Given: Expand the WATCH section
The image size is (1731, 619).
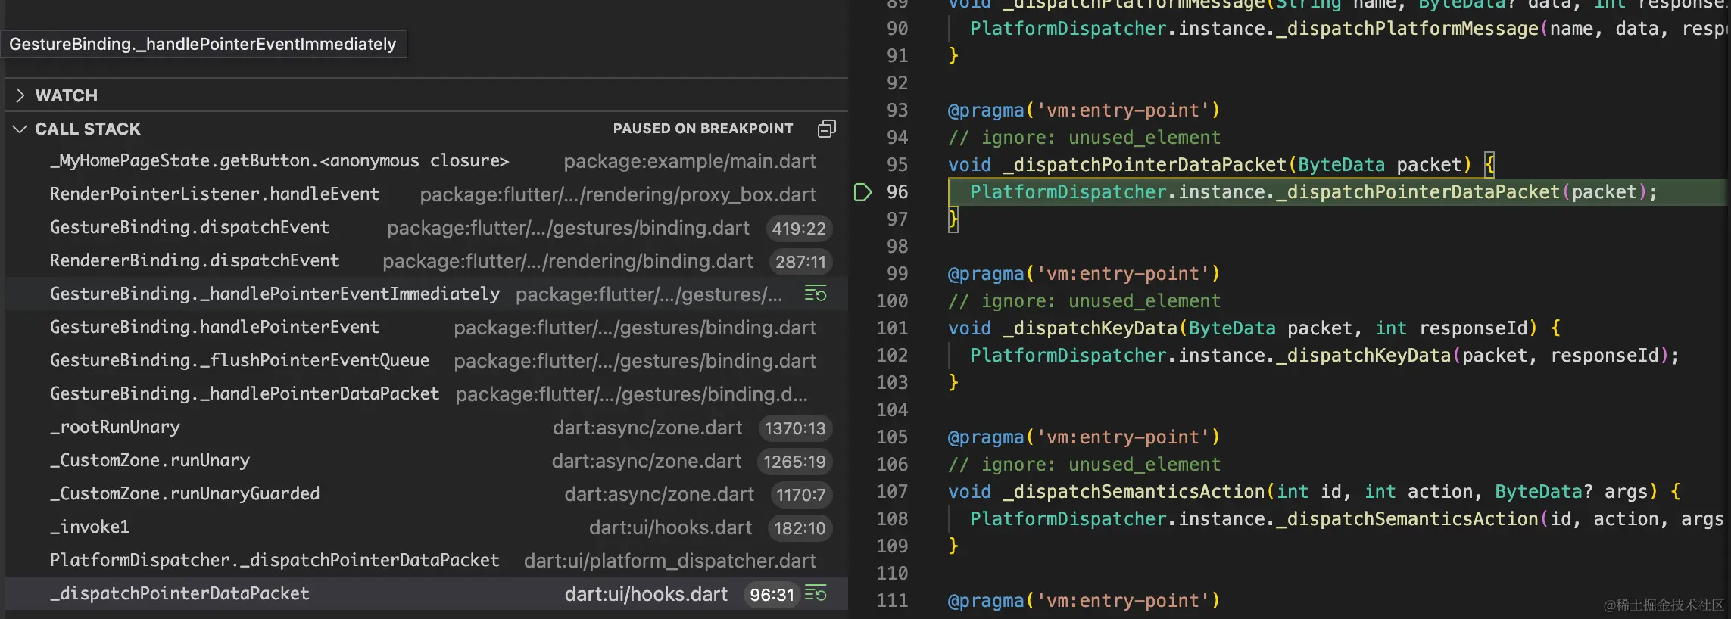Looking at the screenshot, I should [20, 95].
